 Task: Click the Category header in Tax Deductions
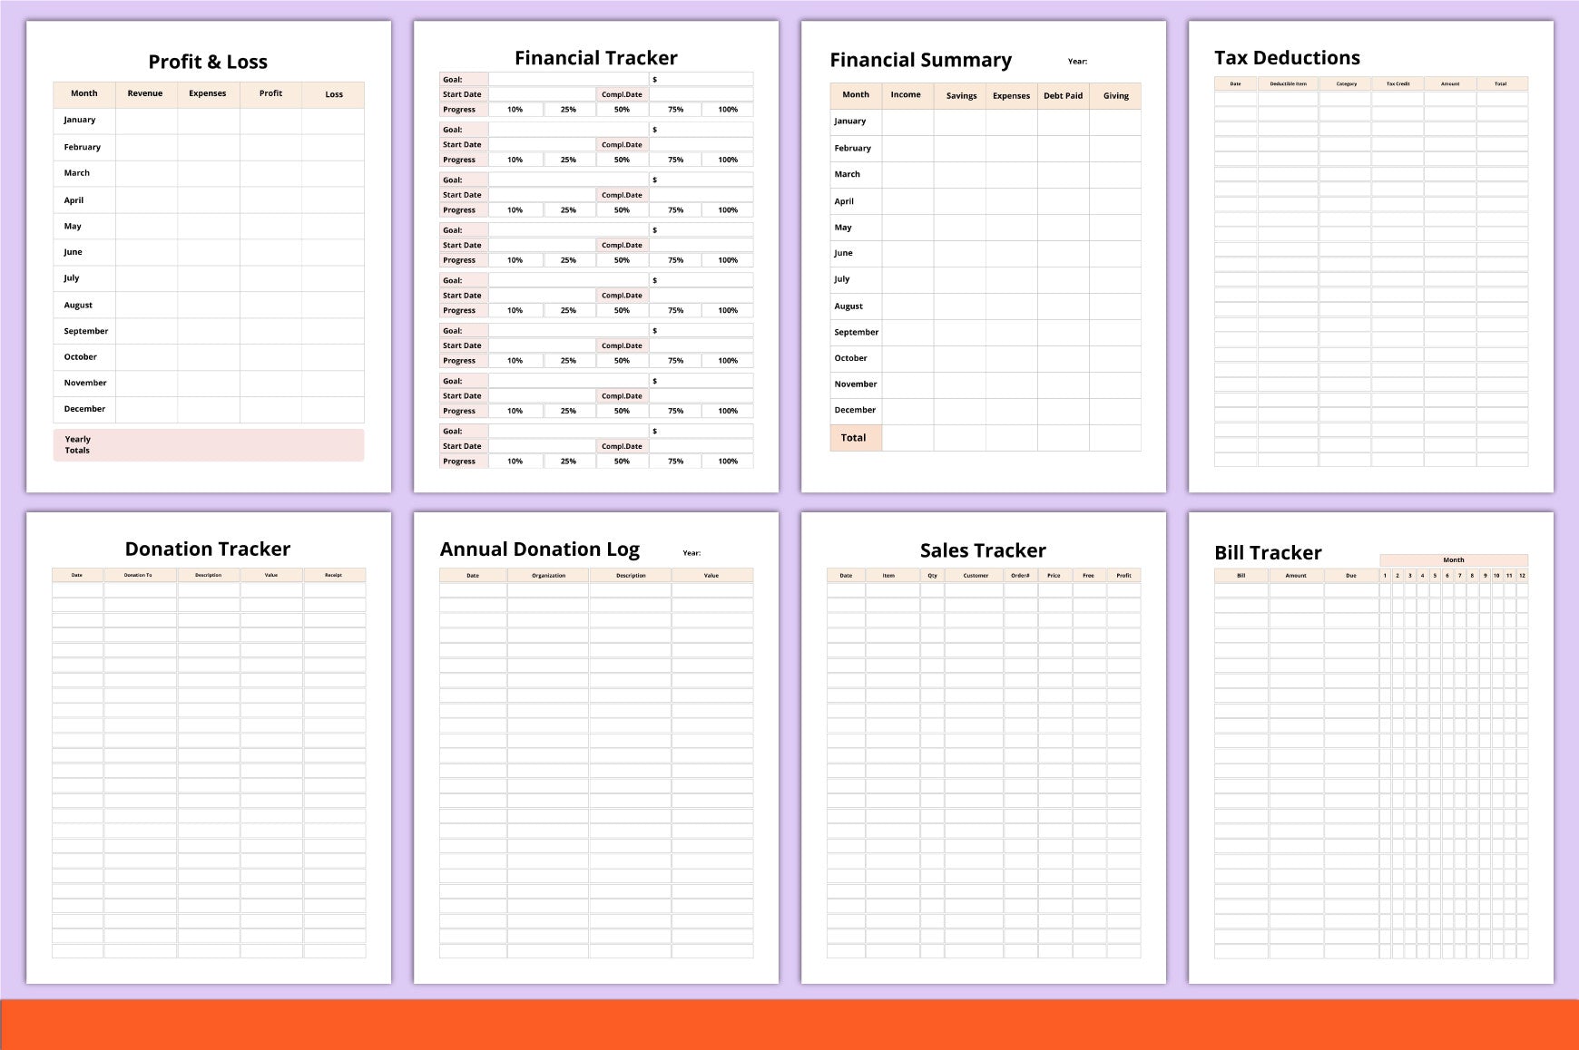[1346, 83]
